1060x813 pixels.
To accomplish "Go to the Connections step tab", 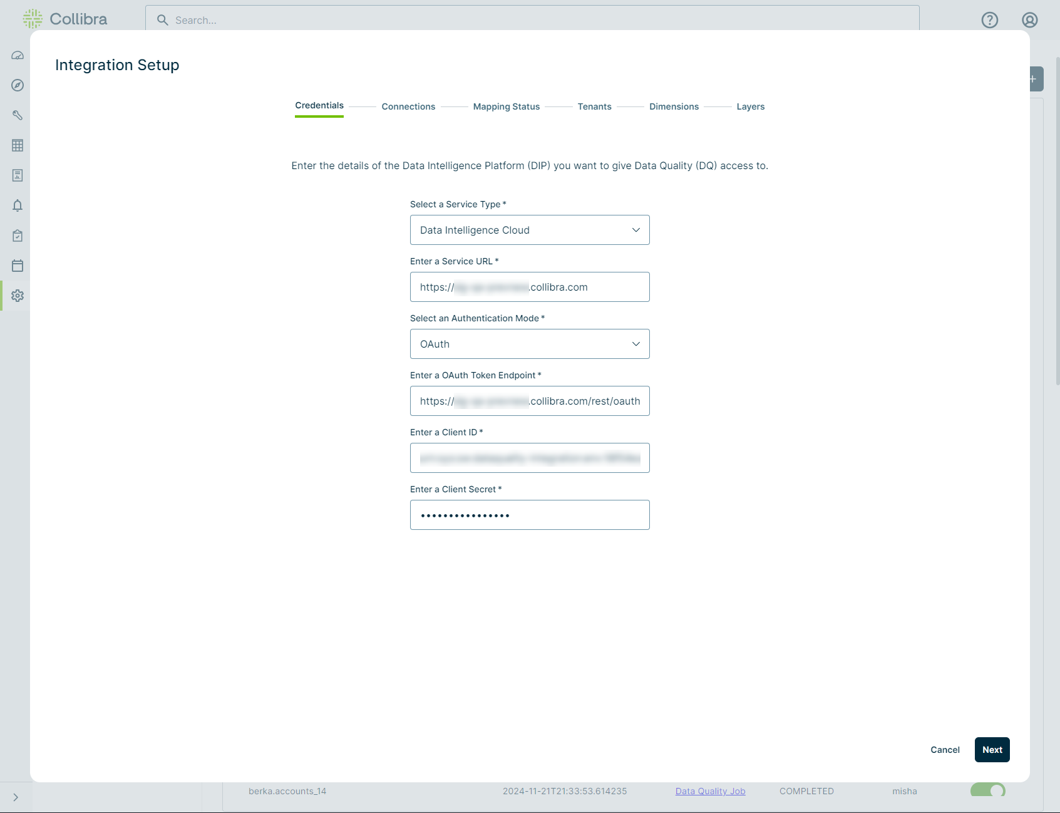I will coord(408,106).
